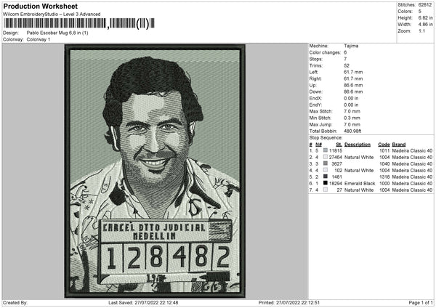Click the 'Created By:' footer label
The width and height of the screenshot is (436, 308).
coord(15,302)
